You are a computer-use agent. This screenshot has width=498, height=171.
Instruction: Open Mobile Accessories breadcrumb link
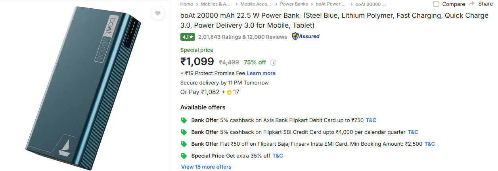[x=256, y=4]
